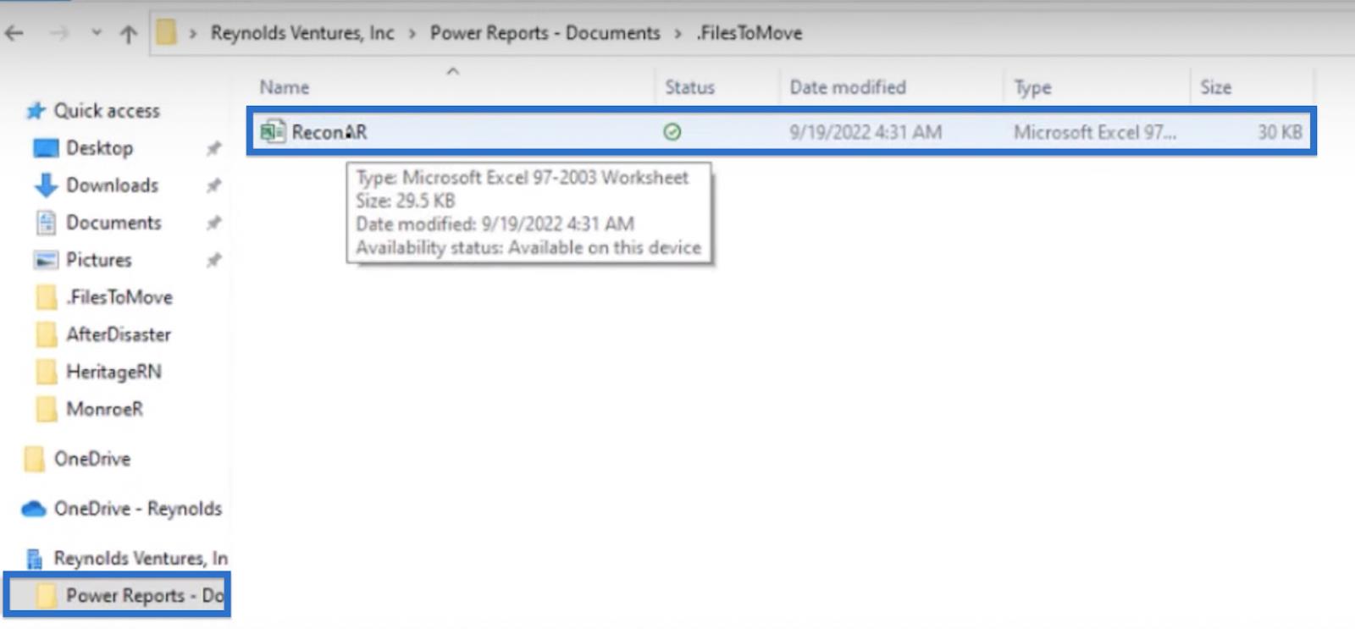Unpin Desktop using its pin icon
This screenshot has width=1355, height=629.
point(213,149)
